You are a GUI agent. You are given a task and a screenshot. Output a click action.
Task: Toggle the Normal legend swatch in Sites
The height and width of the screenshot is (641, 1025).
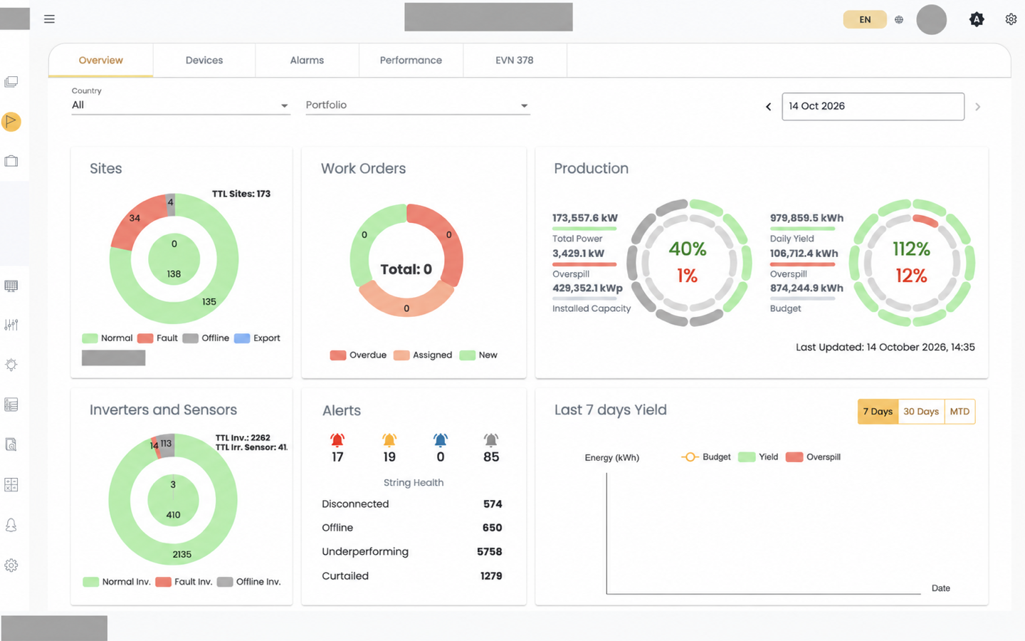coord(90,338)
